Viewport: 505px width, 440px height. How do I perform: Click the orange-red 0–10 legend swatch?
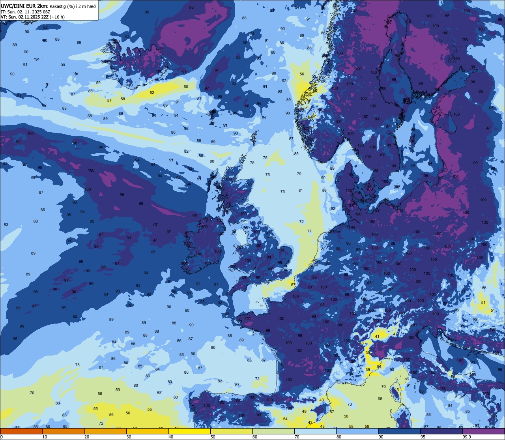[x=21, y=431]
